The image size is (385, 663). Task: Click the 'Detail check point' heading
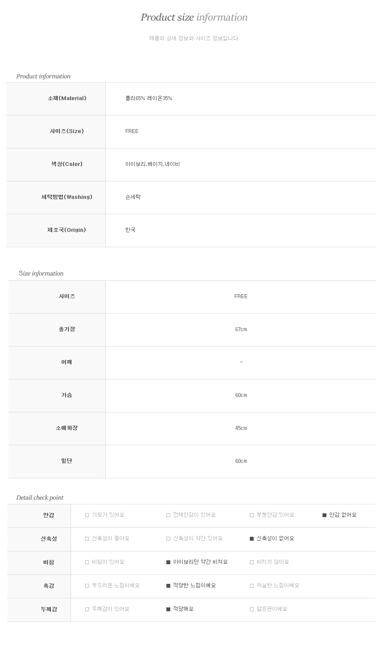(x=40, y=497)
